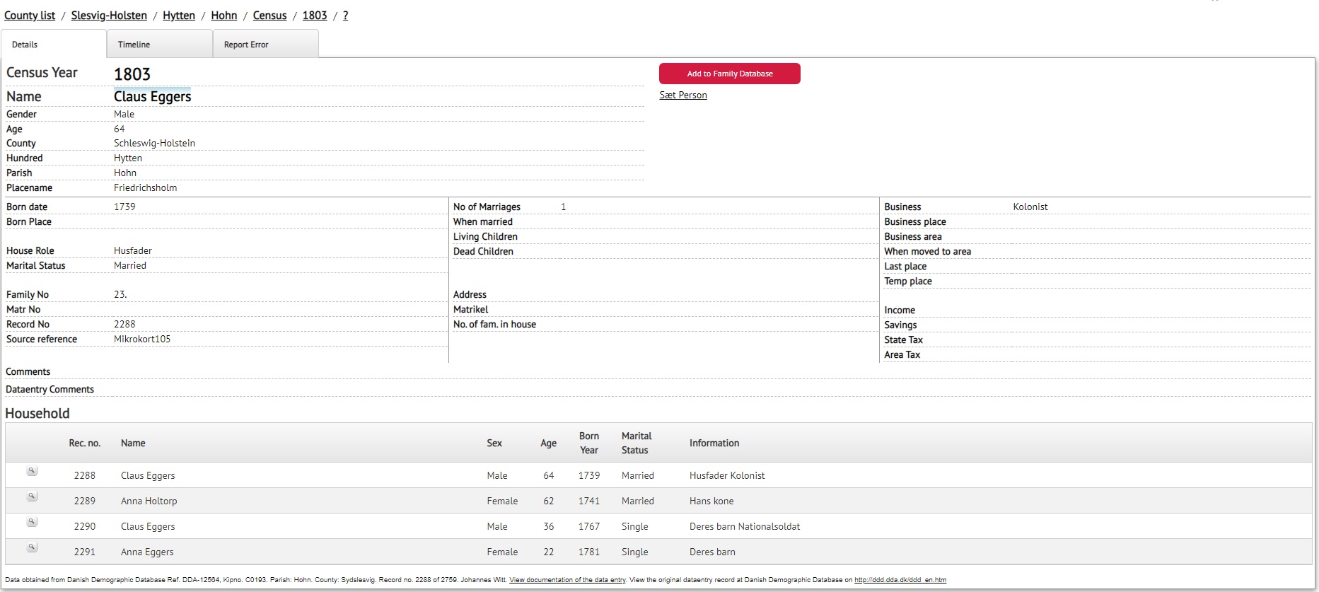Switch to the Timeline tab
This screenshot has width=1319, height=592.
tap(134, 45)
